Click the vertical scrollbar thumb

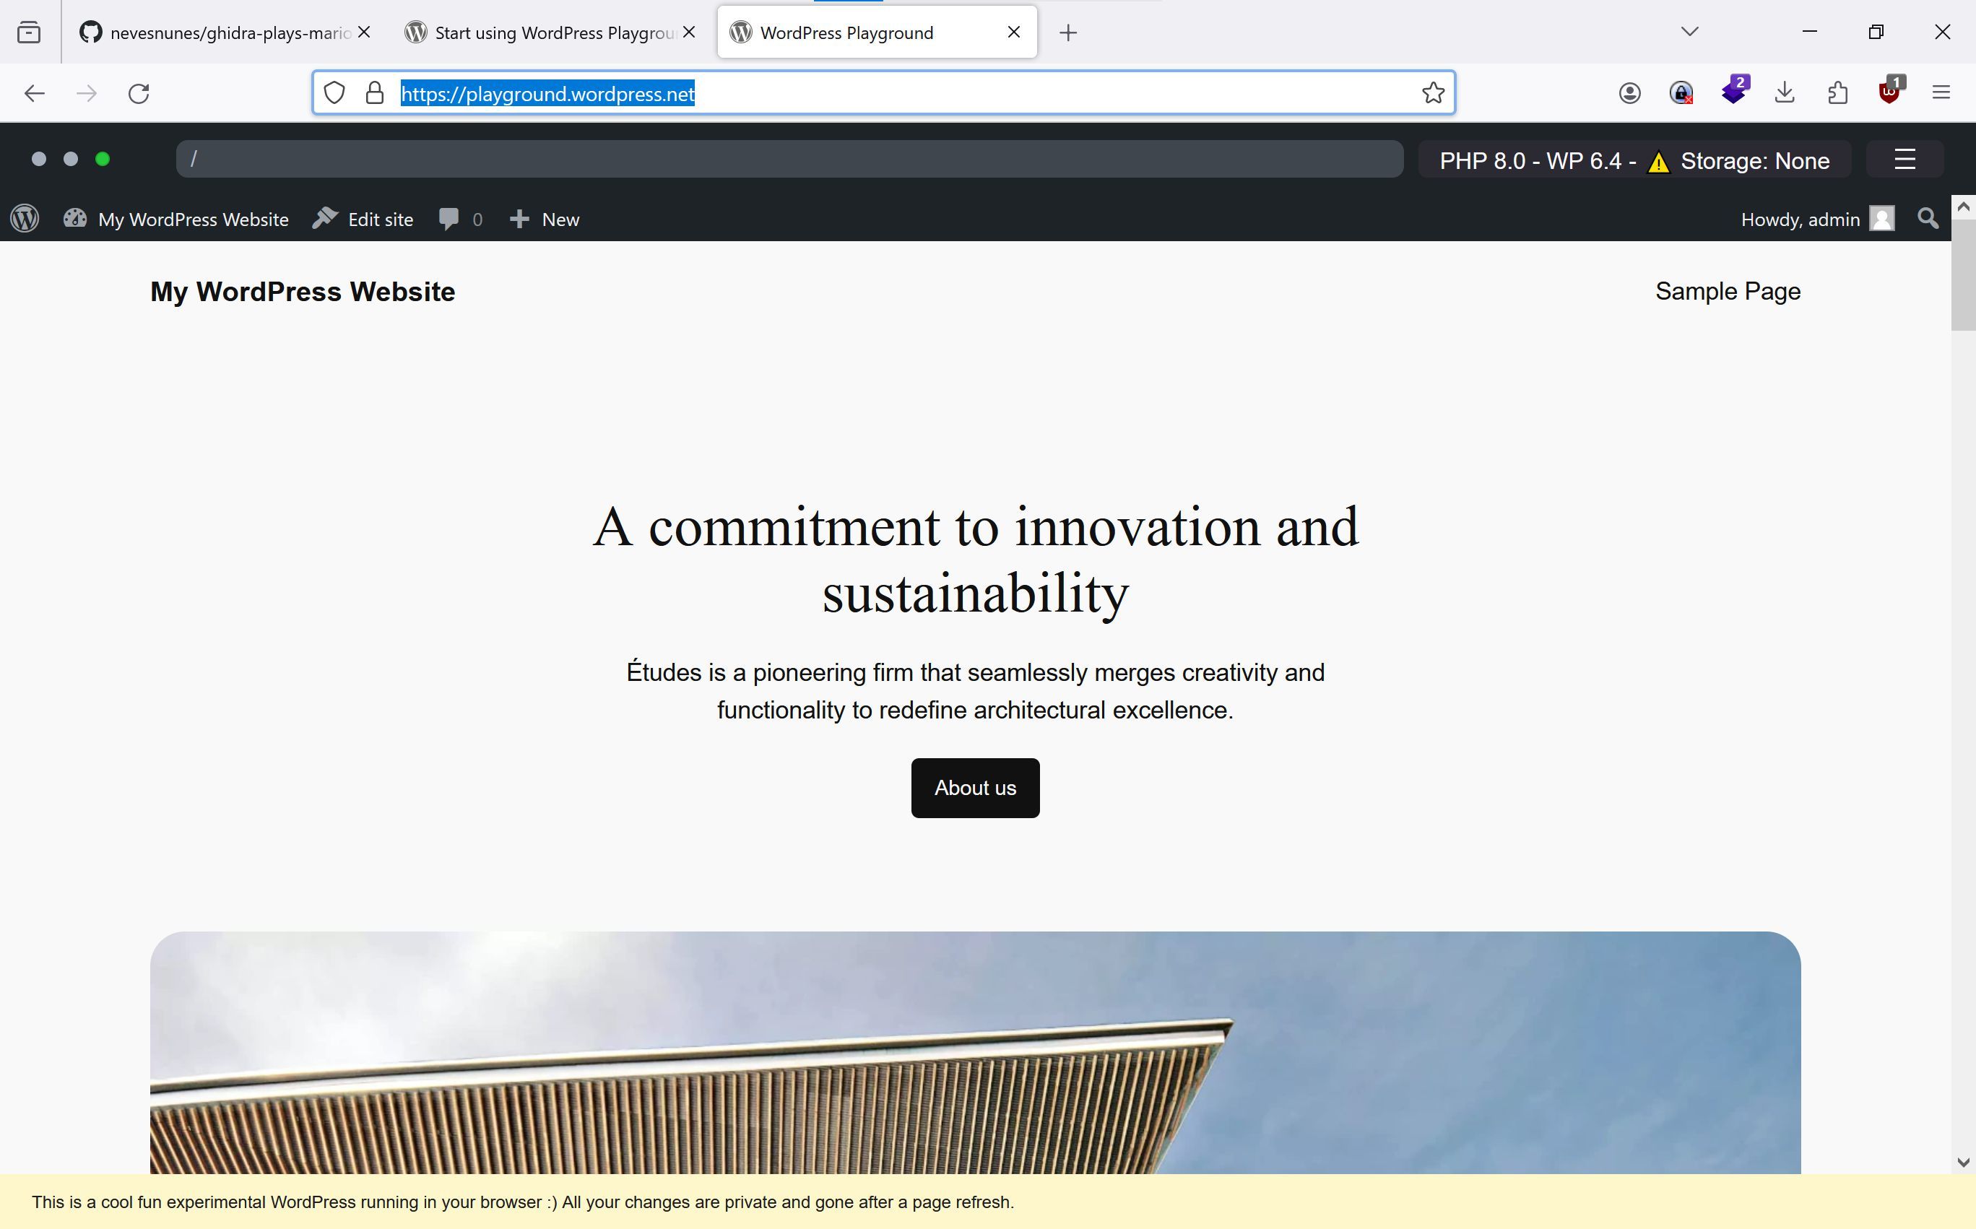(1963, 274)
